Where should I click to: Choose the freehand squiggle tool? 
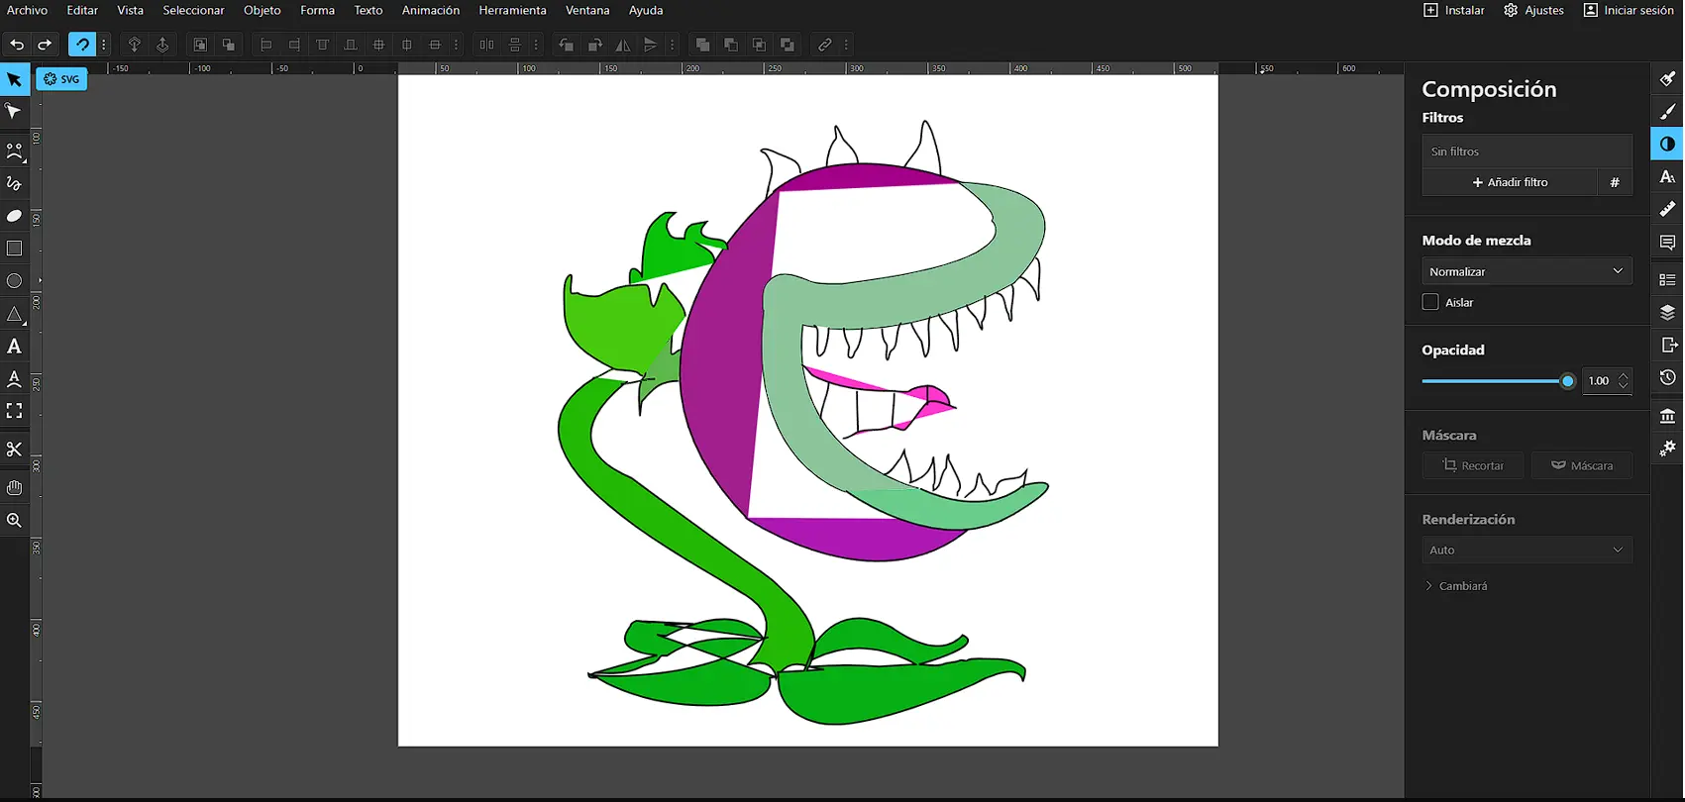point(14,184)
